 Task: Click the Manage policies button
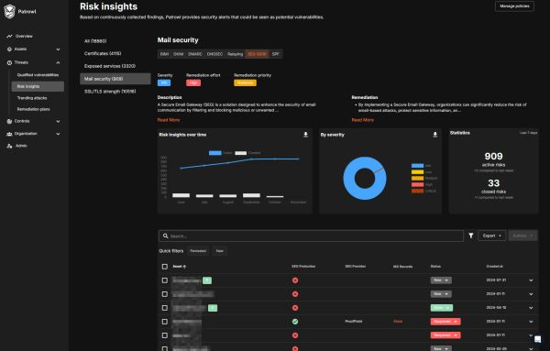pos(514,6)
